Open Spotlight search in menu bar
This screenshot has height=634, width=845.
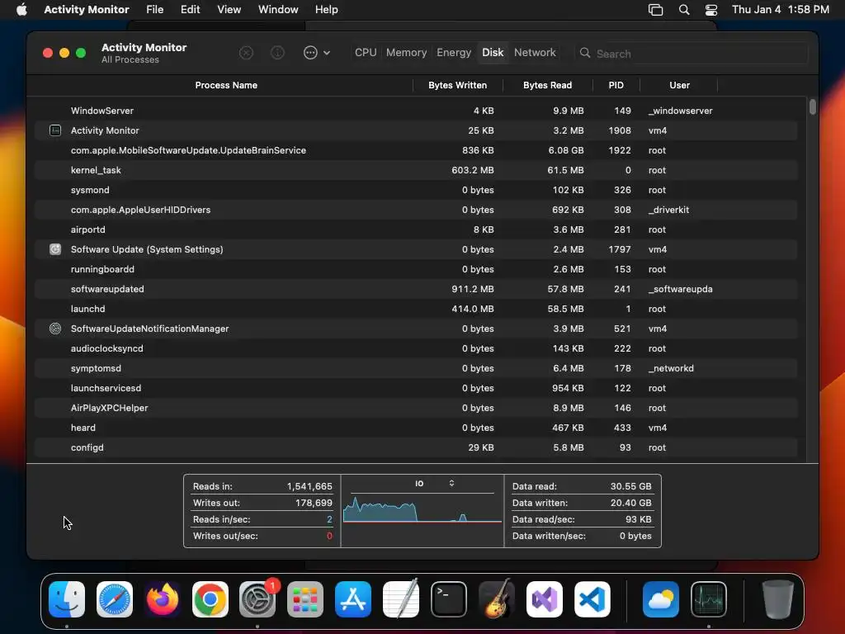[684, 10]
